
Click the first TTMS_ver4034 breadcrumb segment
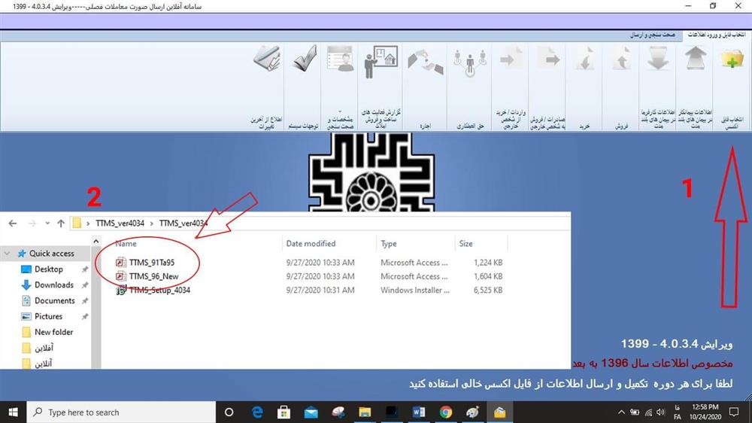click(120, 224)
